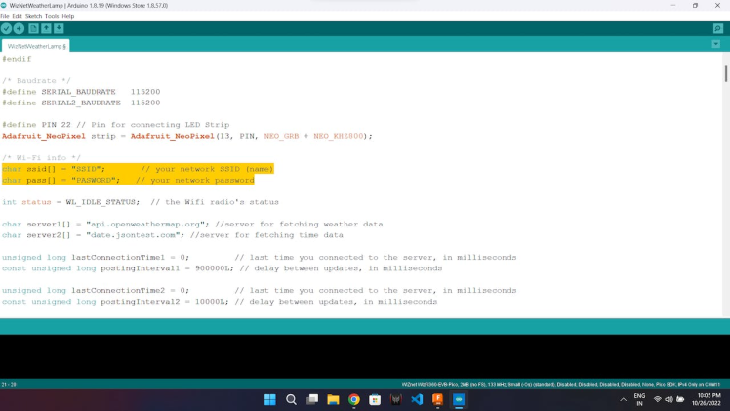Screen dimensions: 730x411
Task: Open the volume speaker tray icon
Action: tap(669, 400)
